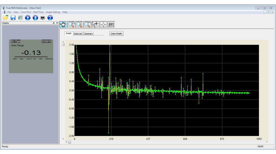Image resolution: width=276 pixels, height=154 pixels.
Task: Click the graph's vertical scrollbar thumb
Action: (x=63, y=45)
